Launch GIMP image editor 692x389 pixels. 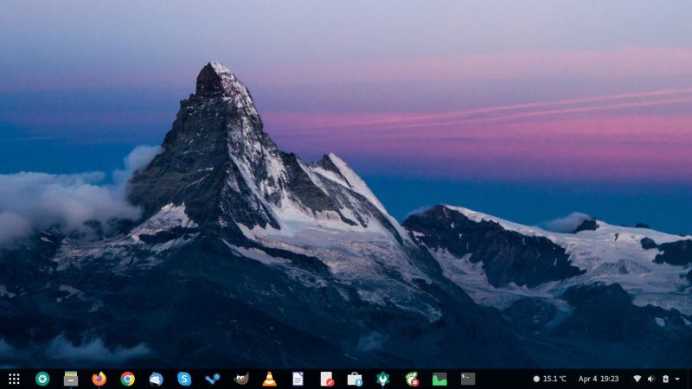pyautogui.click(x=241, y=379)
